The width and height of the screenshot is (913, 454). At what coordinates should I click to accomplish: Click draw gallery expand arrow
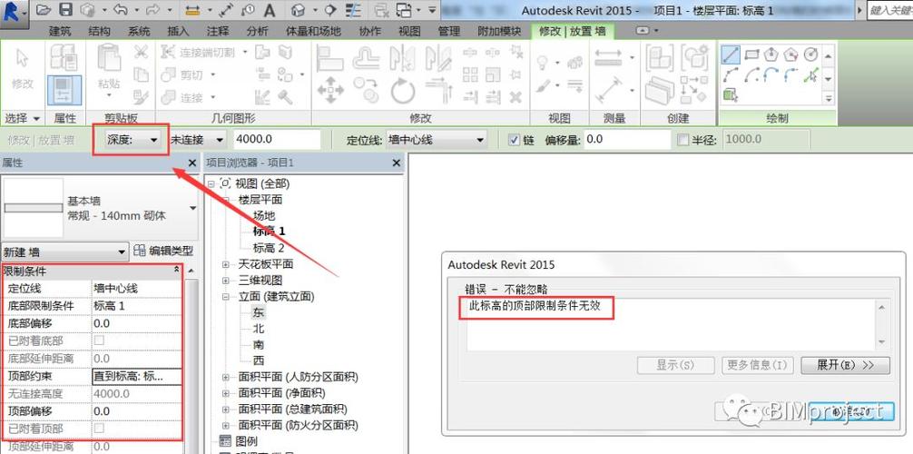[x=828, y=98]
